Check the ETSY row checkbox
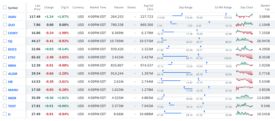 pyautogui.click(x=5, y=57)
